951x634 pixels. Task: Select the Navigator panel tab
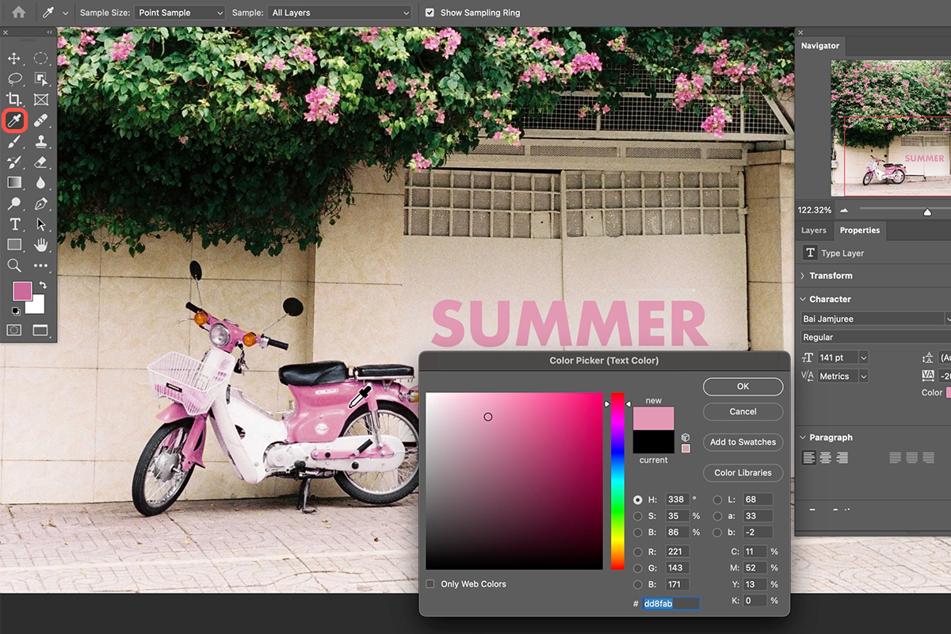pos(819,46)
